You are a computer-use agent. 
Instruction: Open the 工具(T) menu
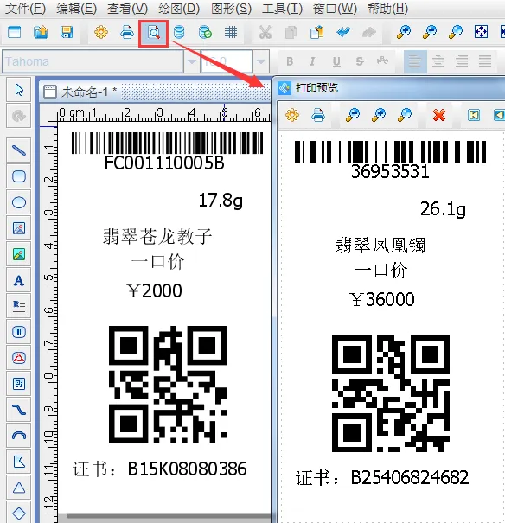[282, 9]
